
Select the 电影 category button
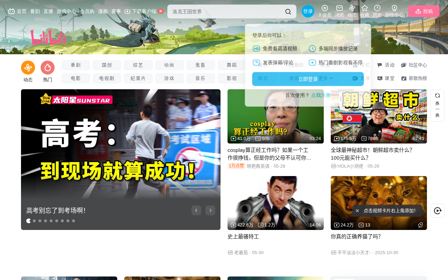(x=76, y=78)
